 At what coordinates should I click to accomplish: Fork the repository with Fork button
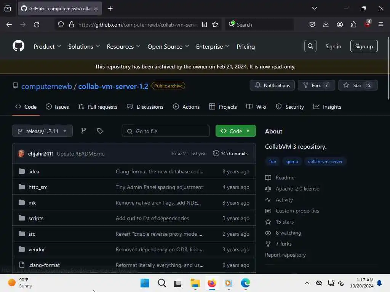click(x=316, y=86)
